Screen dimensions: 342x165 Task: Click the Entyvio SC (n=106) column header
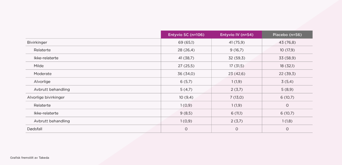click(x=186, y=35)
